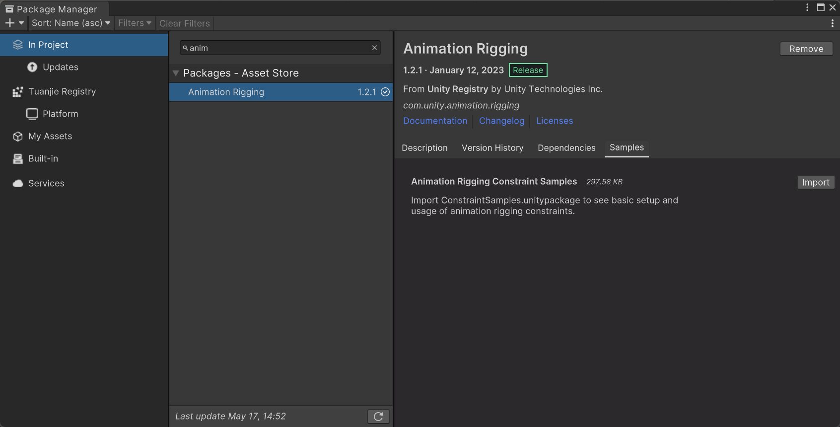Select My Assets in the sidebar
840x427 pixels.
click(84, 136)
